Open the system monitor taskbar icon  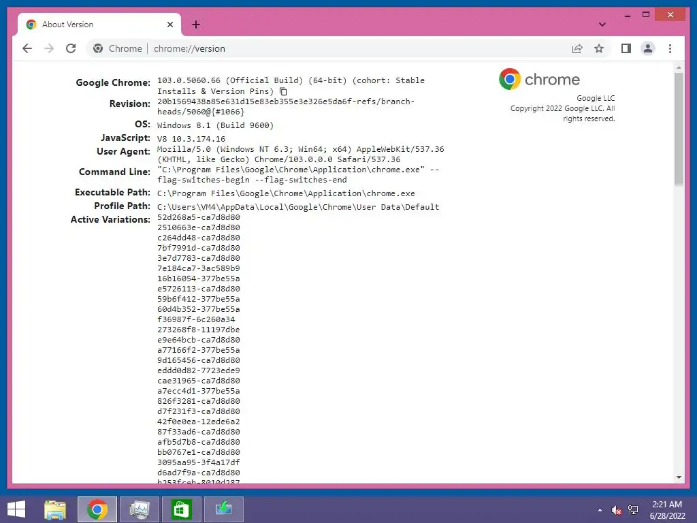(x=139, y=509)
